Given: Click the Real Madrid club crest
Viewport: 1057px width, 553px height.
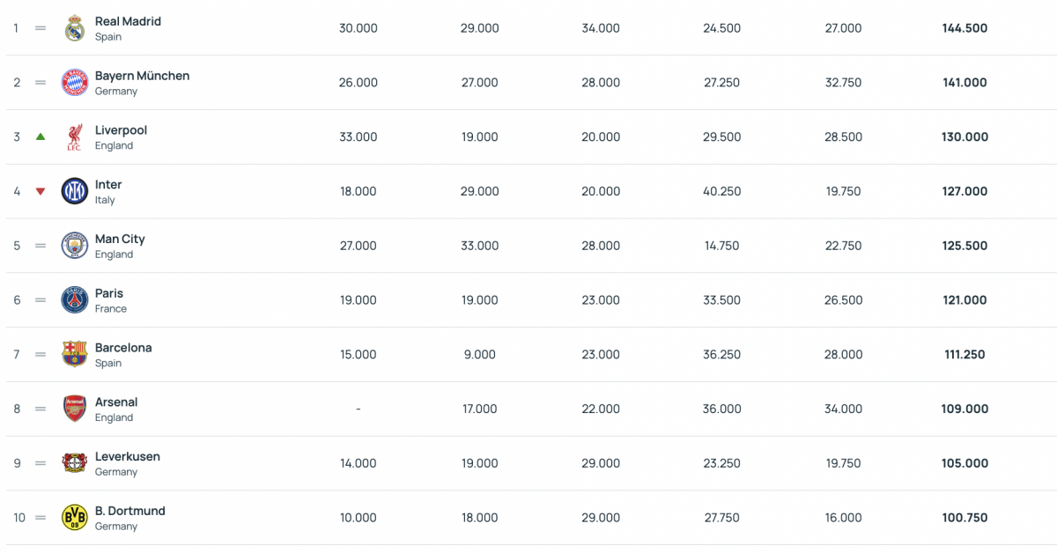Looking at the screenshot, I should 75,28.
